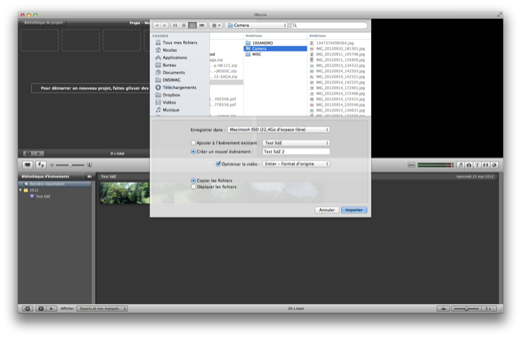The width and height of the screenshot is (521, 338).
Task: Open the video size format dropdown
Action: pyautogui.click(x=296, y=164)
